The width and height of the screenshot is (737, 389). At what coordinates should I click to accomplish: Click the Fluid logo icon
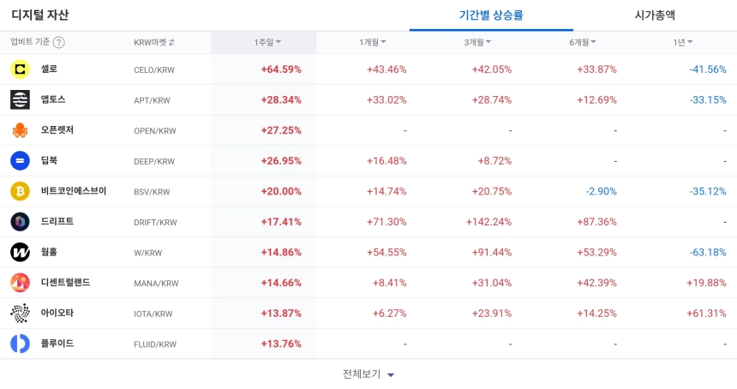20,344
